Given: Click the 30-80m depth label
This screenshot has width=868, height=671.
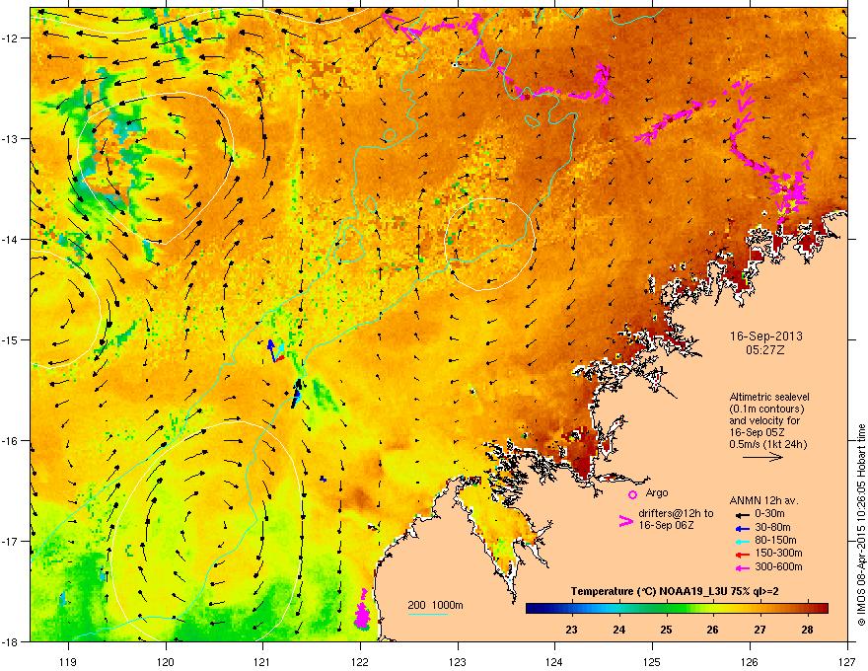Looking at the screenshot, I should click(772, 528).
